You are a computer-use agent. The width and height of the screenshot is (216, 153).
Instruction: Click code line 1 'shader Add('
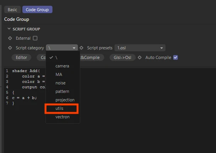(x=26, y=71)
